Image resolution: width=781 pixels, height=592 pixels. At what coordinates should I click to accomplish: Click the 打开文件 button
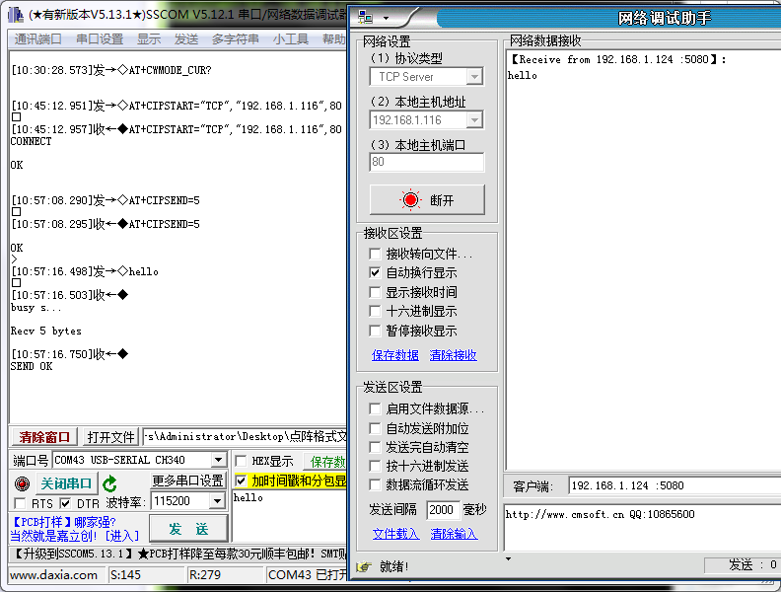point(110,437)
